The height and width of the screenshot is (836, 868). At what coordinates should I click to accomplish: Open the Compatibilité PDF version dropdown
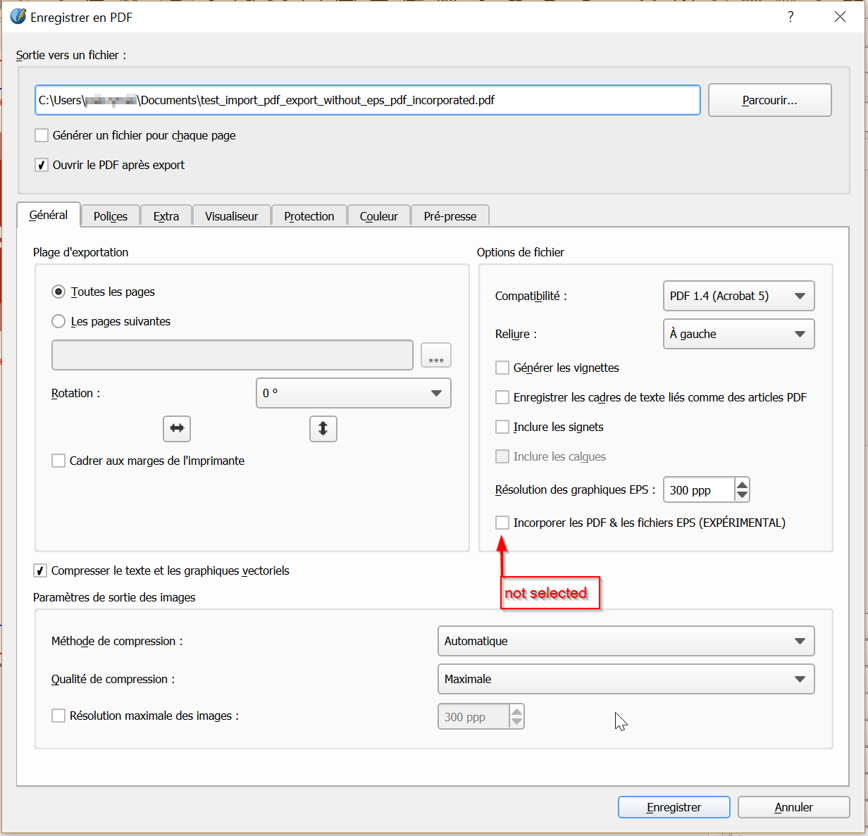click(x=738, y=296)
